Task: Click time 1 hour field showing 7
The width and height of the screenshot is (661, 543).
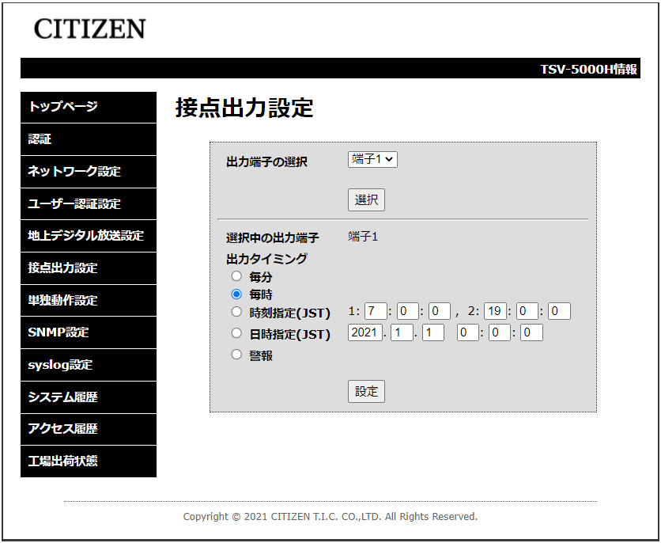Action: (375, 311)
